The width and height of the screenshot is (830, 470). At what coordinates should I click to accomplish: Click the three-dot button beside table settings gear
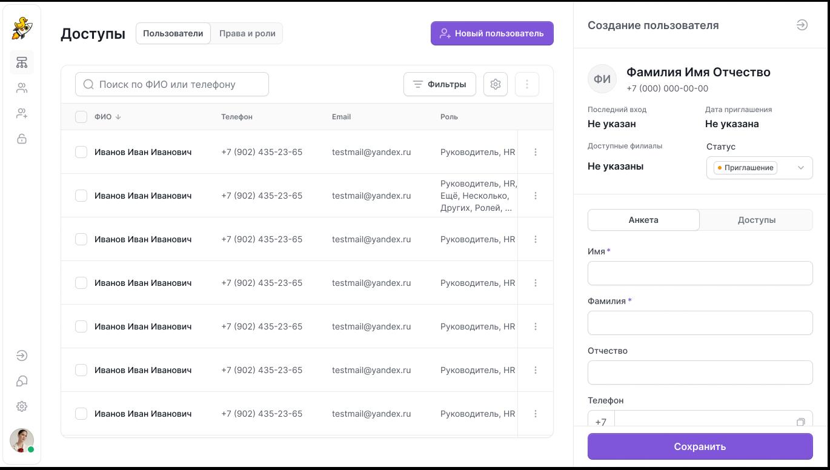527,84
